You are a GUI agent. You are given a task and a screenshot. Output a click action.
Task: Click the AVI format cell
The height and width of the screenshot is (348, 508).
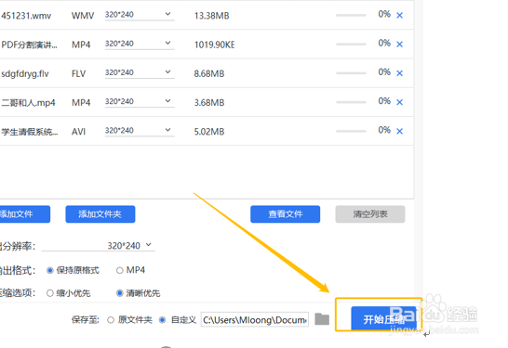78,132
